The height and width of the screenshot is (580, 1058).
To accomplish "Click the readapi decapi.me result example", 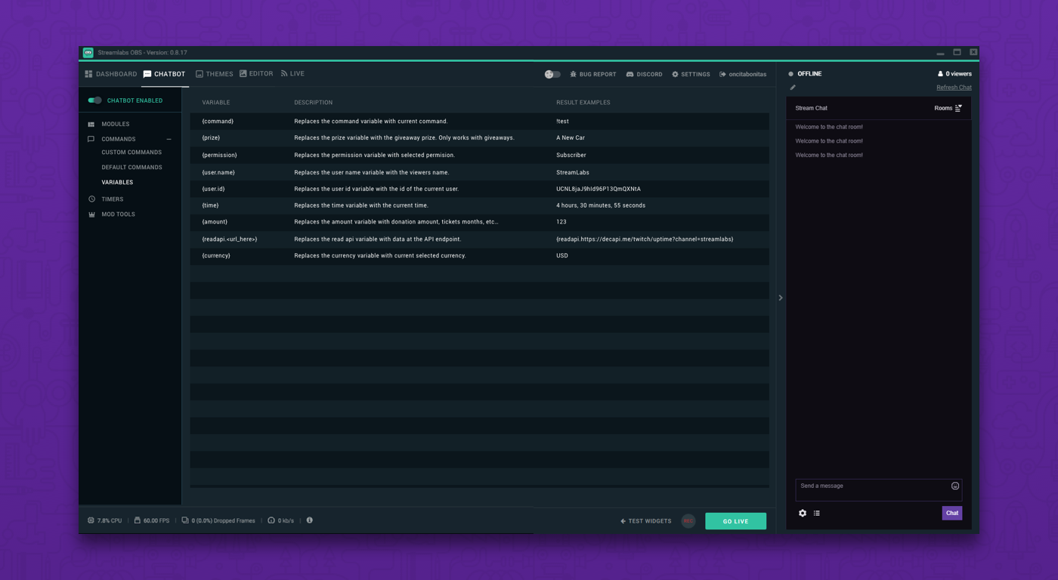I will 645,239.
